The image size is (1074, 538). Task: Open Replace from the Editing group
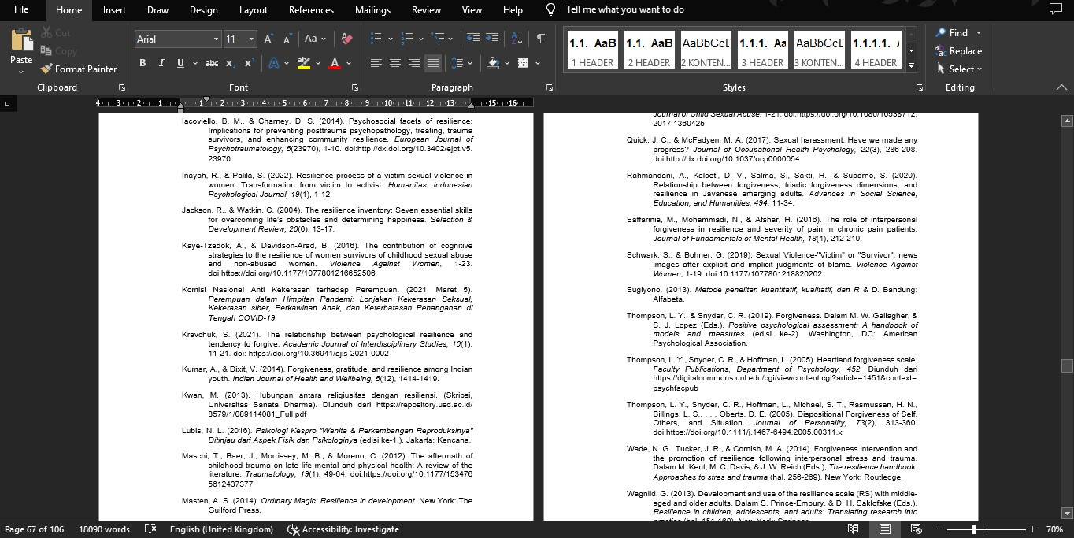pyautogui.click(x=957, y=51)
